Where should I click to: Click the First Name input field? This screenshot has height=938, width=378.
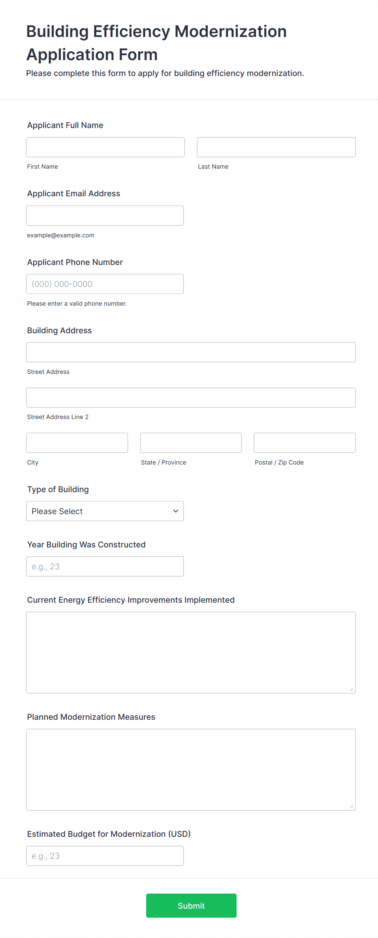[105, 147]
